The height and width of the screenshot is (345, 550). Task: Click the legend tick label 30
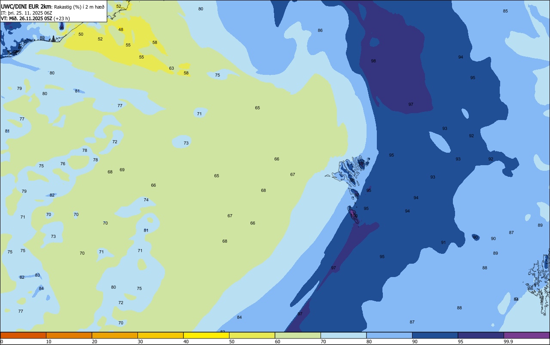140,342
